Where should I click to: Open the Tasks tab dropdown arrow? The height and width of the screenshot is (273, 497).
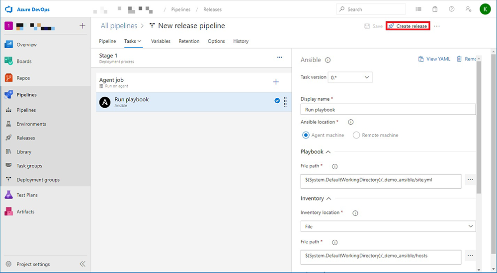(x=140, y=41)
